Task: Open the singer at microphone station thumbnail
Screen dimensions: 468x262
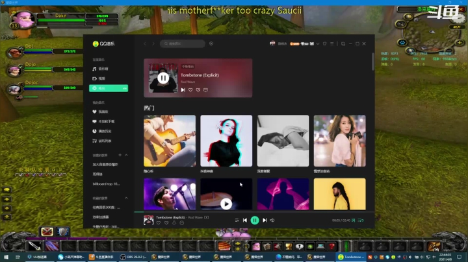Action: (x=170, y=194)
